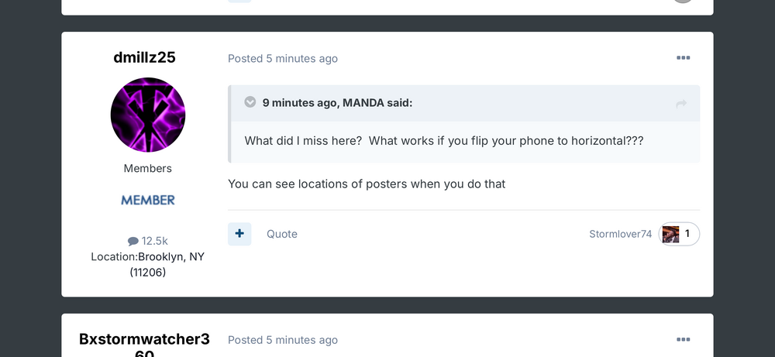Open options ellipsis menu on Bxstormwatcher360's post
Image resolution: width=775 pixels, height=357 pixels.
(683, 340)
